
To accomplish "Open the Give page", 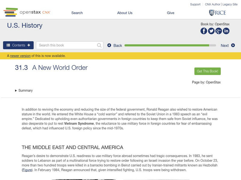I will (171, 13).
